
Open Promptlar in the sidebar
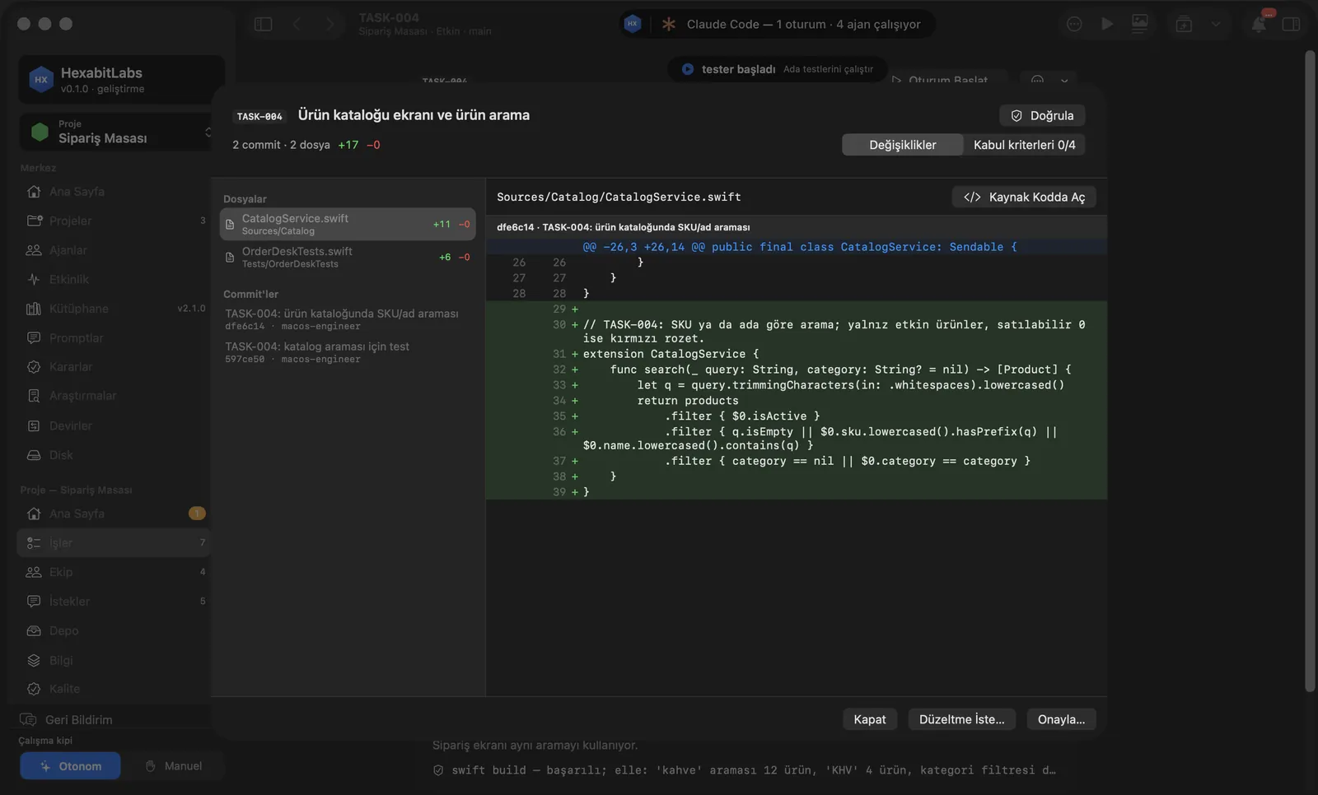(113, 337)
